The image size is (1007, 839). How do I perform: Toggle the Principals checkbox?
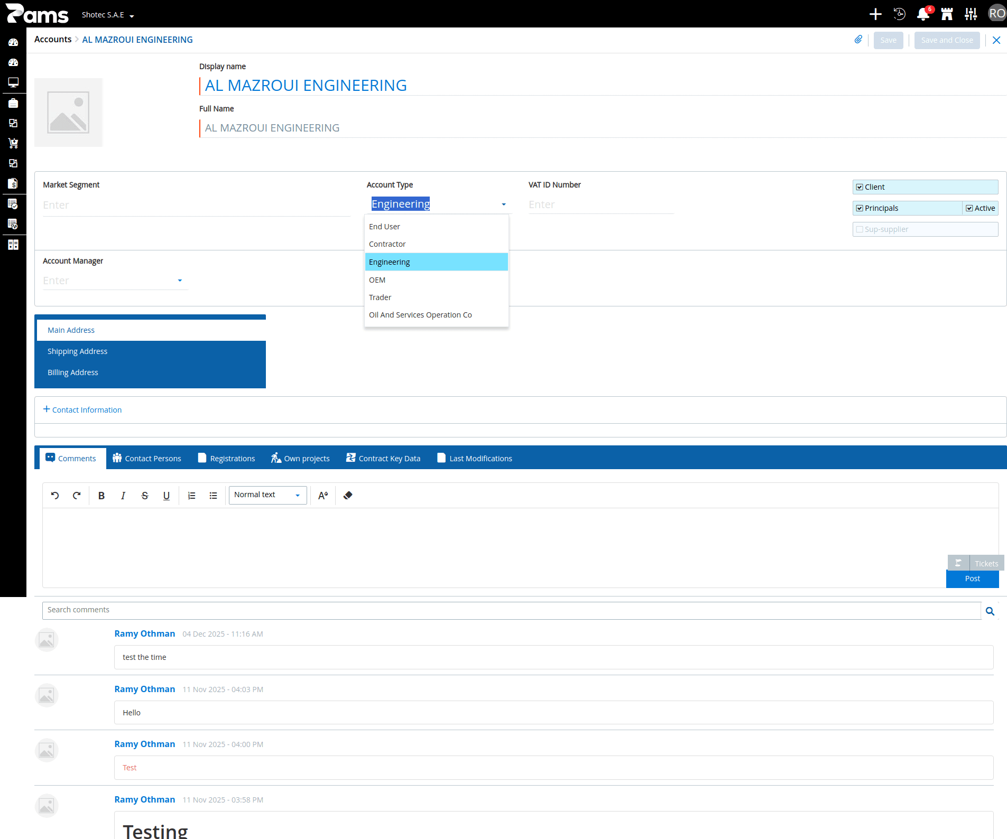point(860,208)
